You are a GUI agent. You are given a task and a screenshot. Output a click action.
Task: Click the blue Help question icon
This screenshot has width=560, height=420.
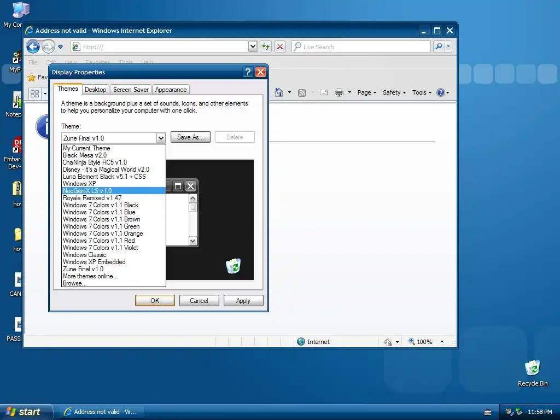441,92
